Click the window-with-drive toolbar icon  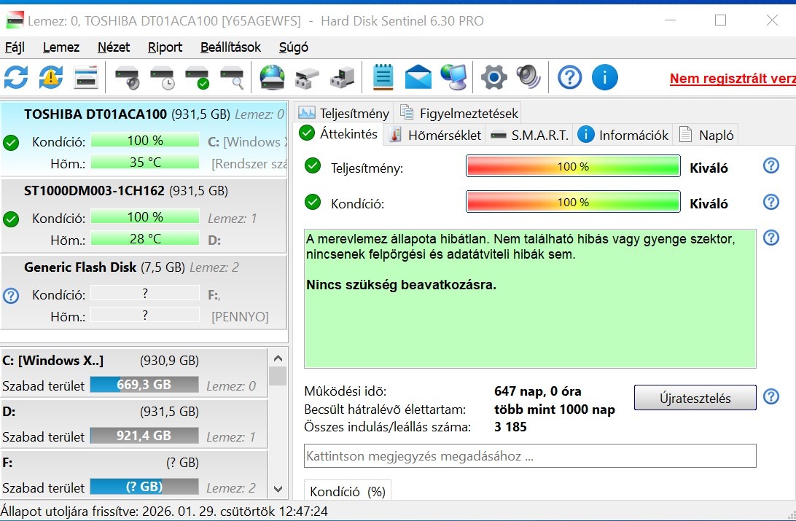(x=86, y=78)
